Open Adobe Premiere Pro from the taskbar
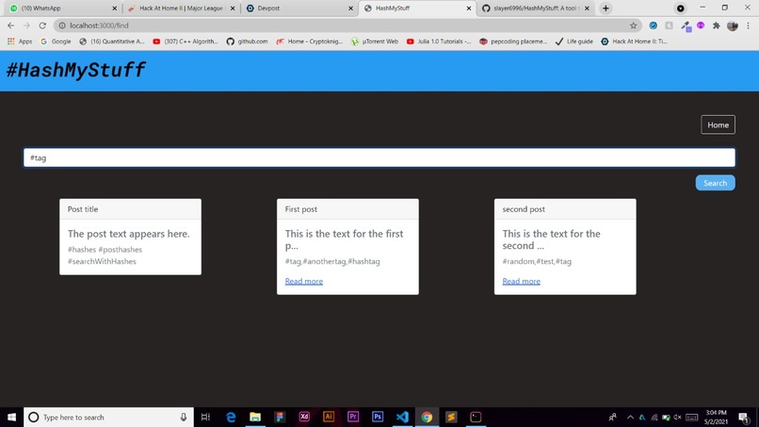 pos(353,417)
